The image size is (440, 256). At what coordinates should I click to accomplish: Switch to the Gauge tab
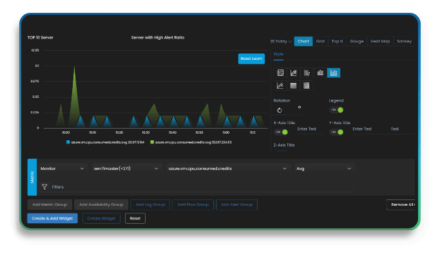click(x=357, y=41)
